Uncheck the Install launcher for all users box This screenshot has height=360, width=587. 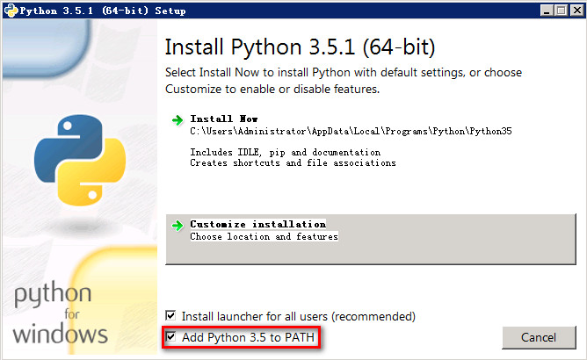click(x=171, y=315)
